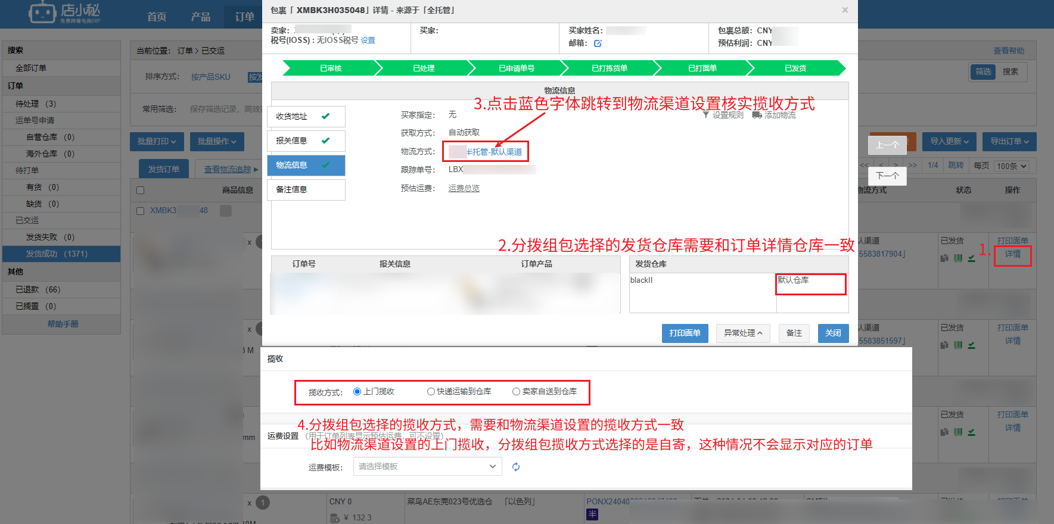Open the 运费模板 template dropdown
The height and width of the screenshot is (524, 1054).
pos(427,467)
